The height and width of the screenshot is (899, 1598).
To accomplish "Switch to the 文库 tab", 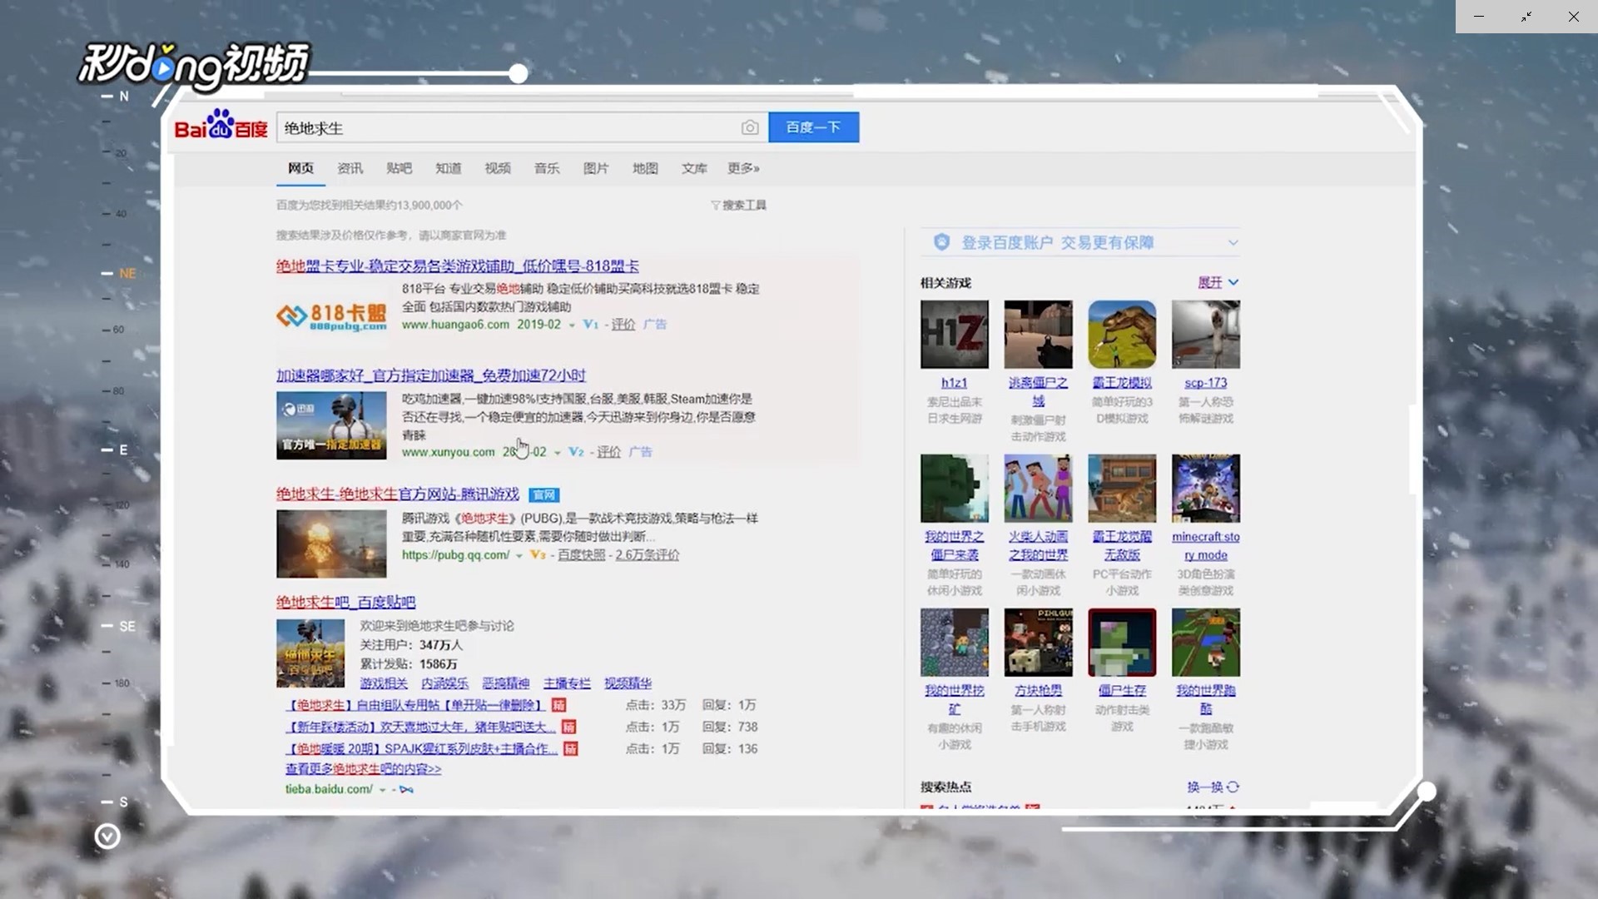I will [694, 168].
